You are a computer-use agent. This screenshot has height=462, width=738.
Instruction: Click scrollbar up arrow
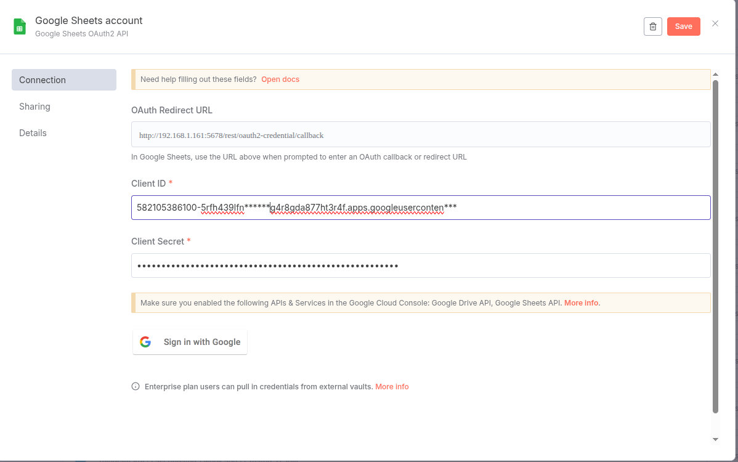[715, 75]
